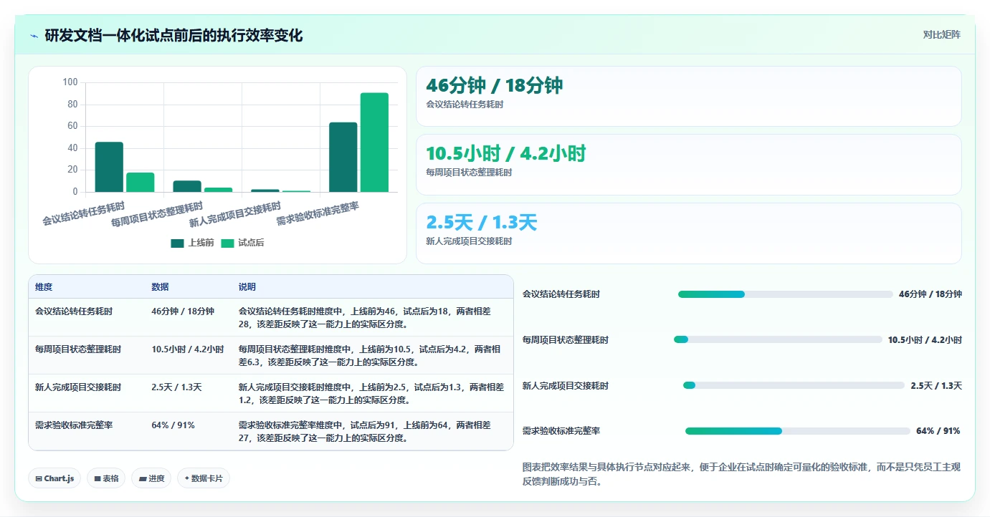
Task: Click the lightning icon beside the dashboard title
Action: point(34,36)
